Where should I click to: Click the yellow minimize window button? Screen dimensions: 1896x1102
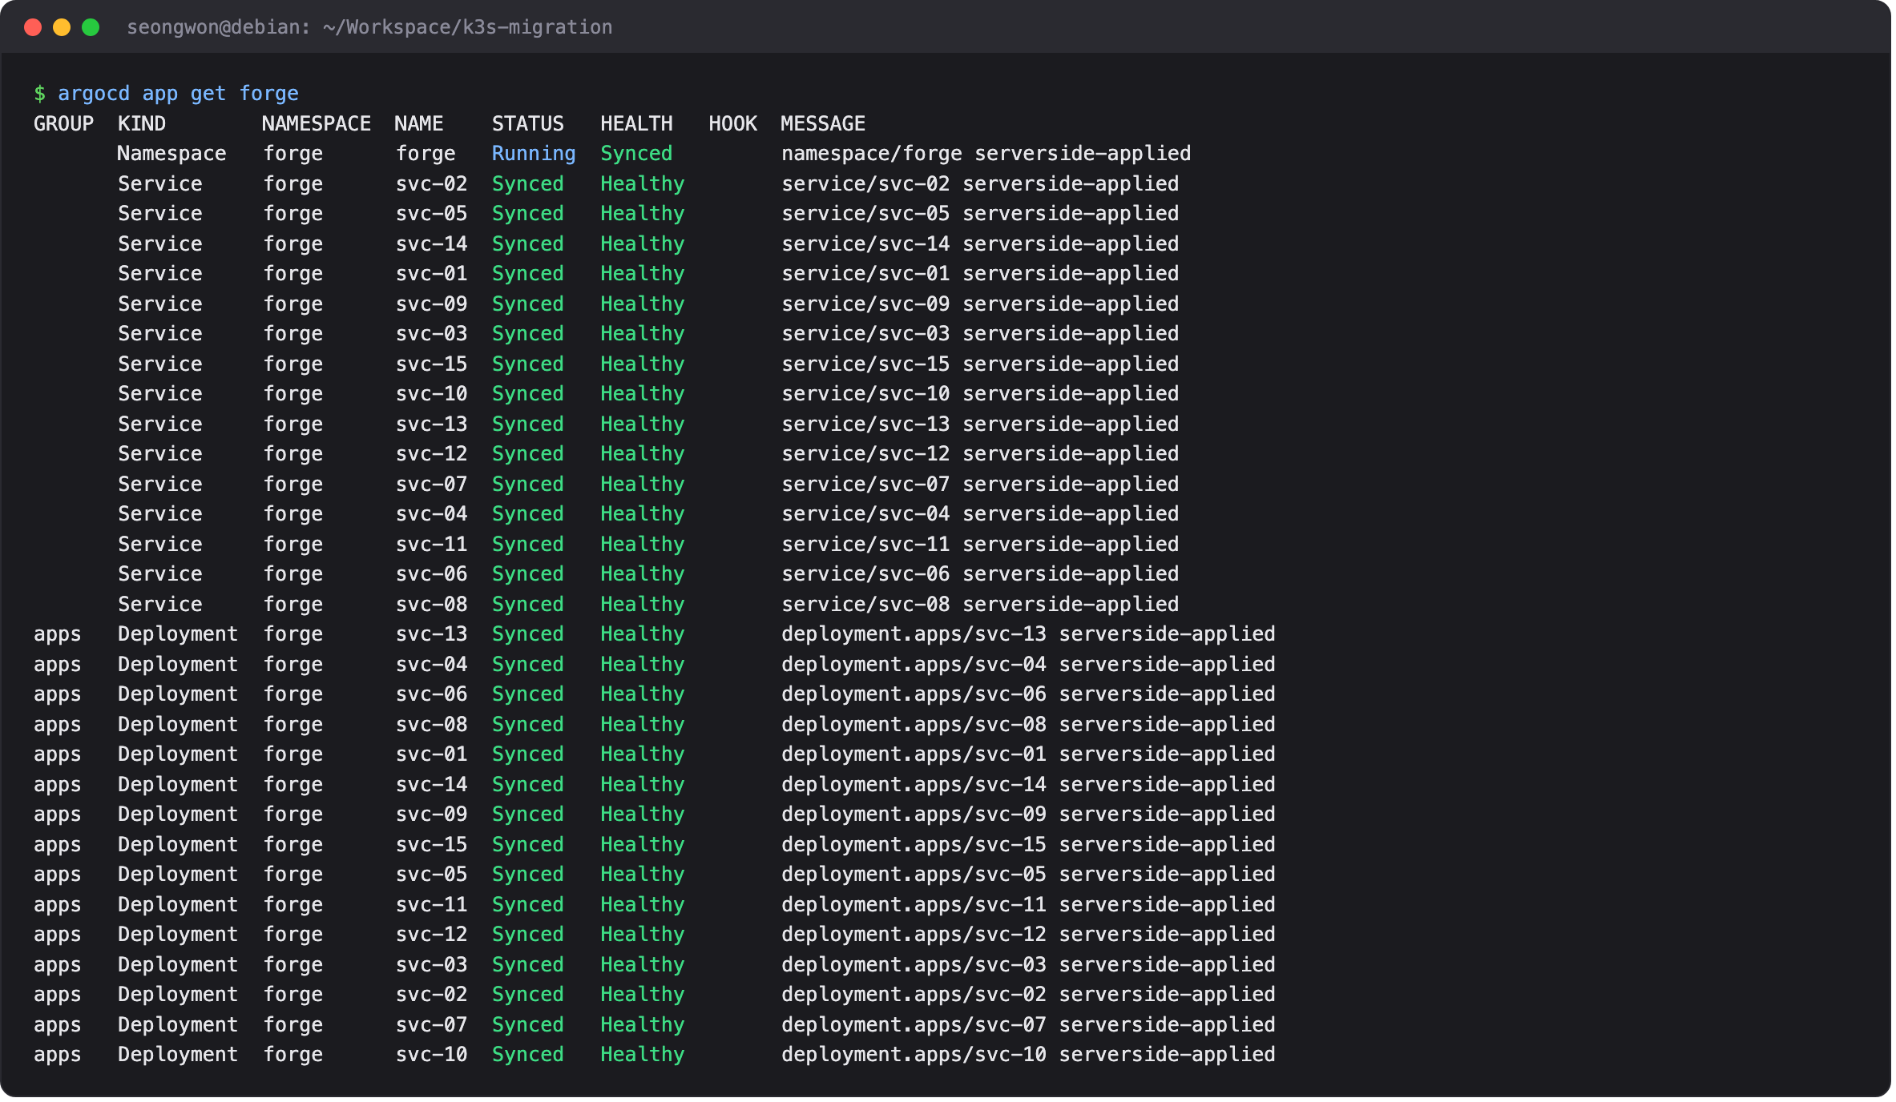click(x=62, y=27)
